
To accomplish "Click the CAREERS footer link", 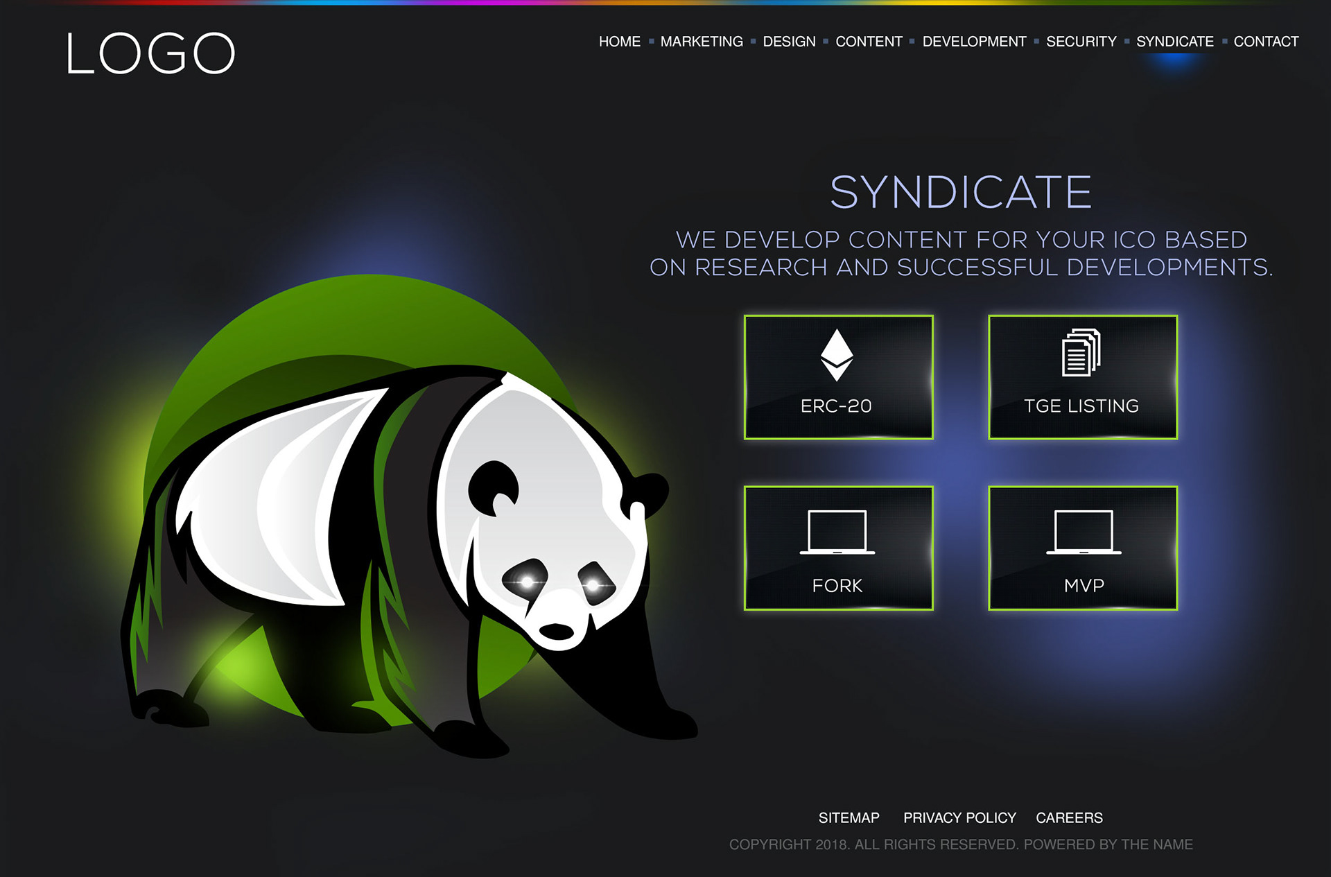I will tap(1069, 818).
